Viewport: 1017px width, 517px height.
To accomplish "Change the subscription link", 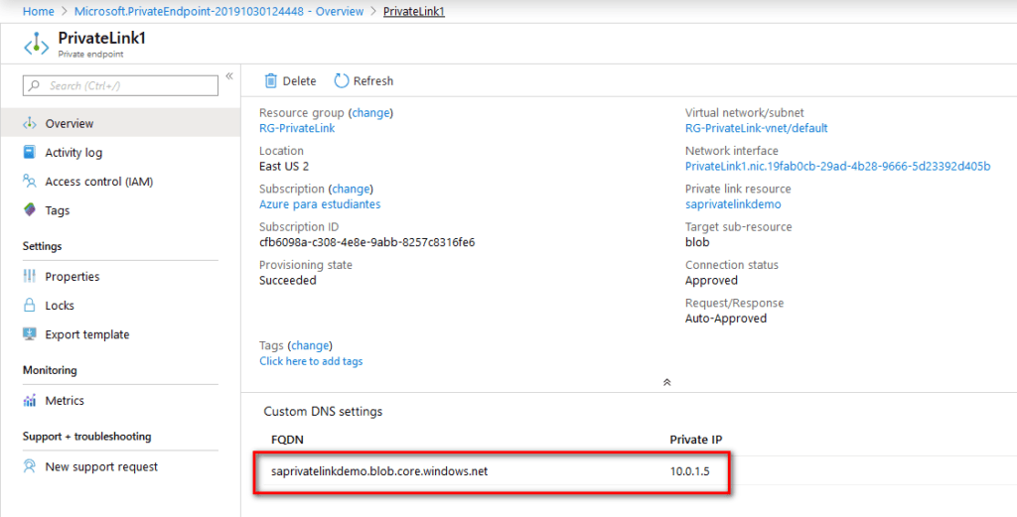I will tap(351, 190).
